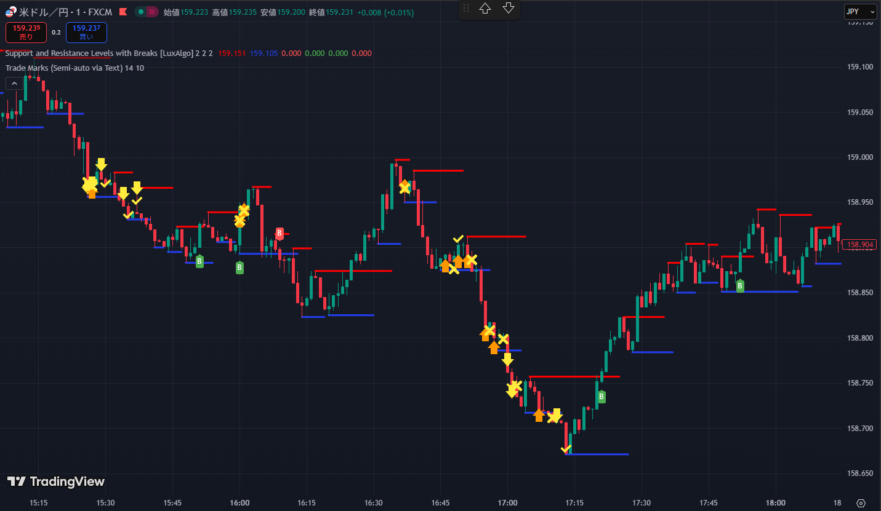Click the 売り sell button at 159.235
Viewport: 881px width, 511px height.
click(26, 32)
